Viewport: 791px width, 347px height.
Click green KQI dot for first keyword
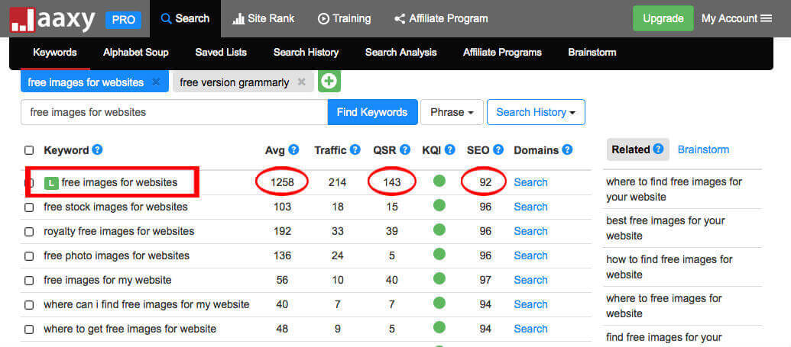(439, 182)
